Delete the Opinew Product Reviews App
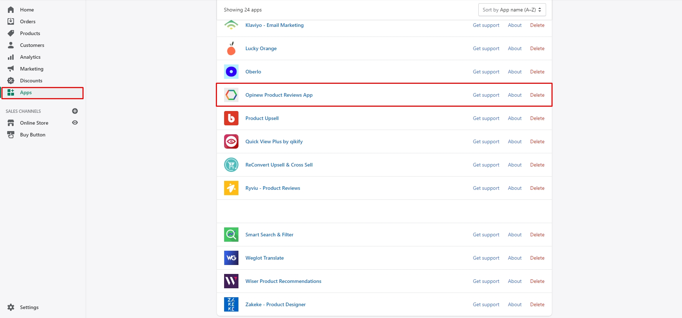Viewport: 682px width, 318px height. pos(537,95)
